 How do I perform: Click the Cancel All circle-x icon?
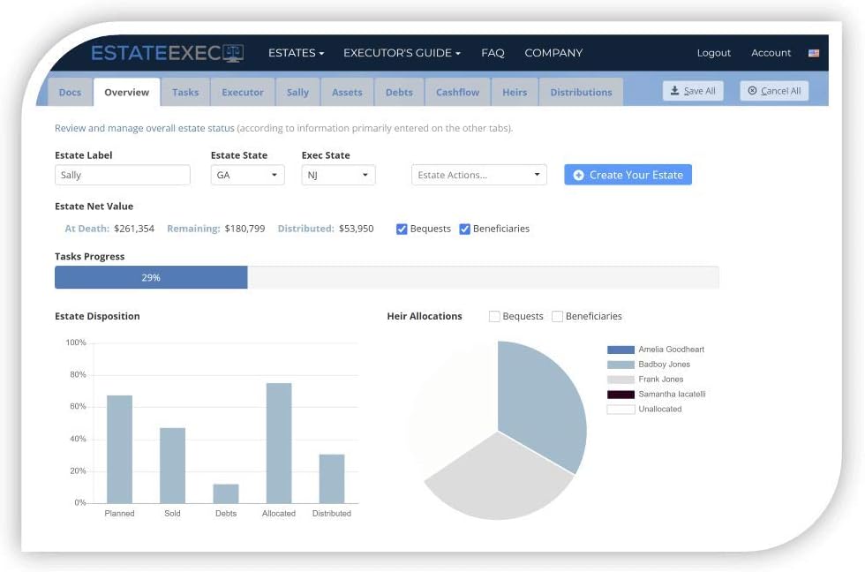[752, 91]
